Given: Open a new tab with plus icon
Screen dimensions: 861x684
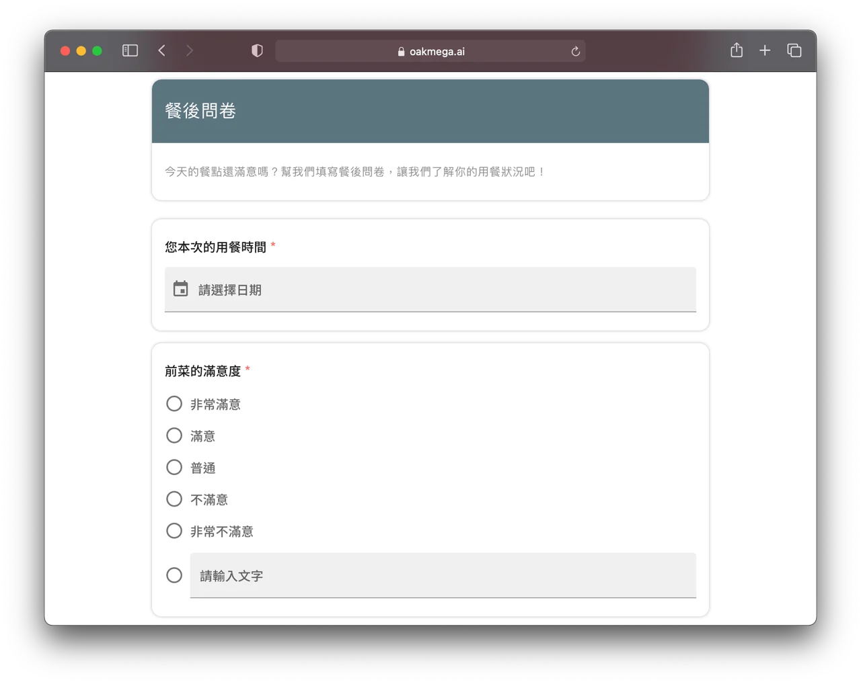Looking at the screenshot, I should point(765,50).
